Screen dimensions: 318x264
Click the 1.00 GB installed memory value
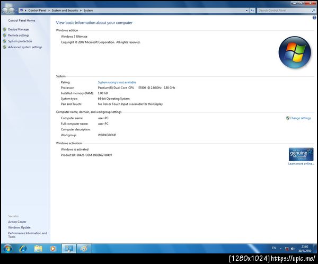coord(103,93)
